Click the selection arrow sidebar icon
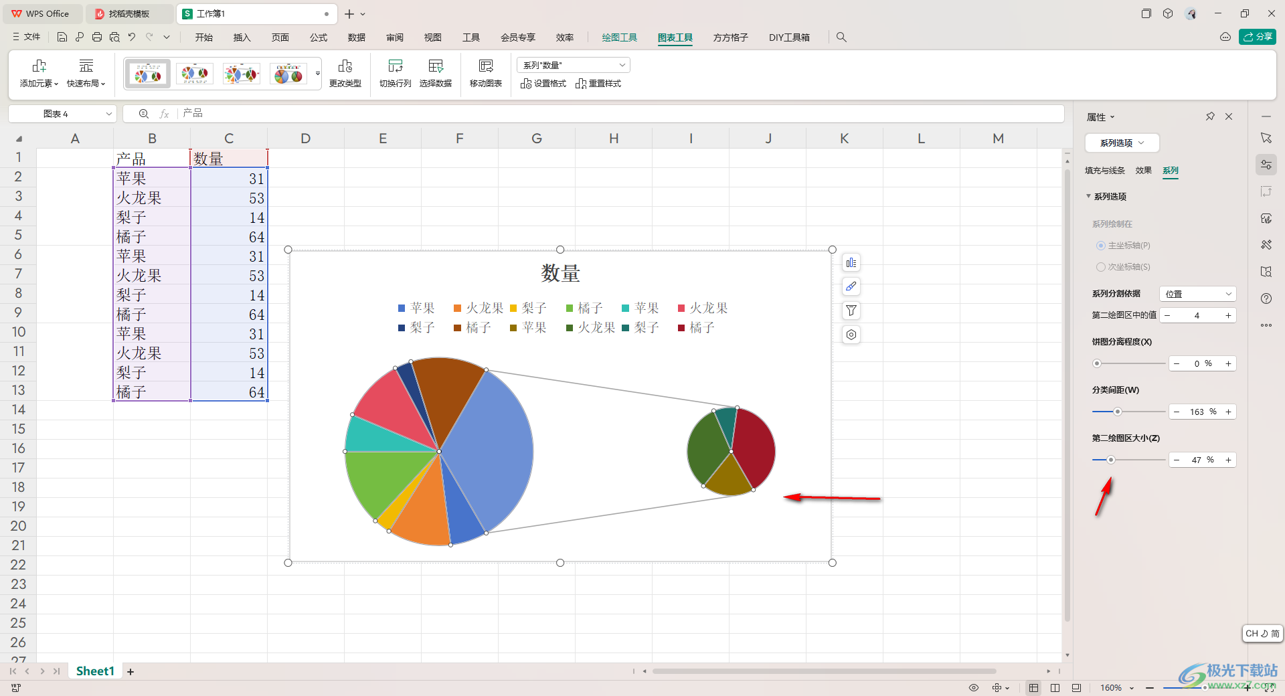The image size is (1285, 696). point(1266,138)
